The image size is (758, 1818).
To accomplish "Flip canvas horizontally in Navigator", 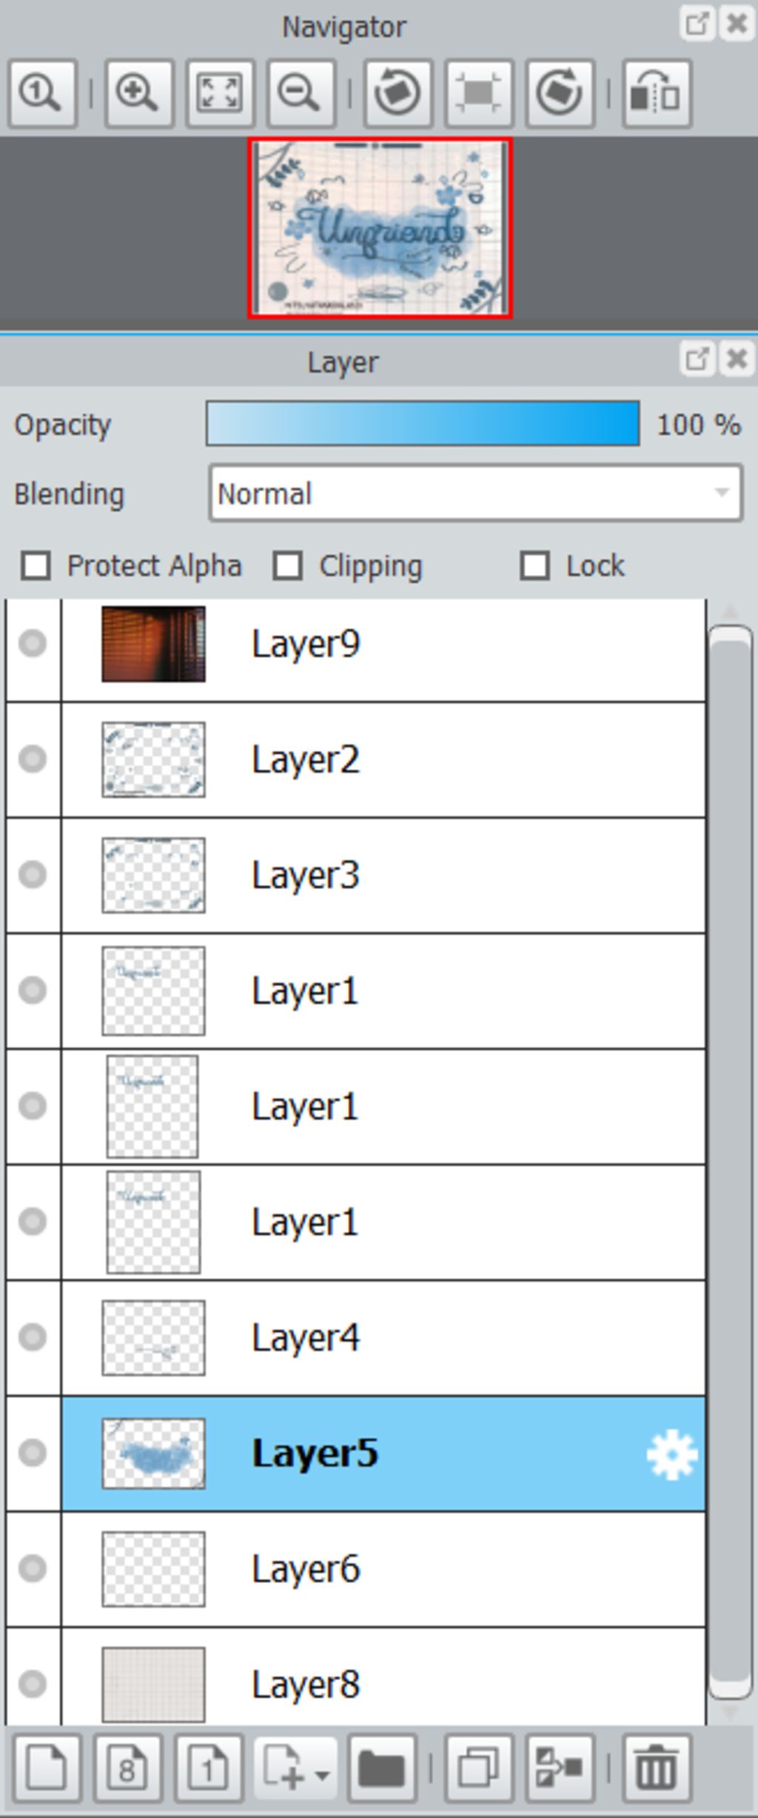I will (657, 94).
